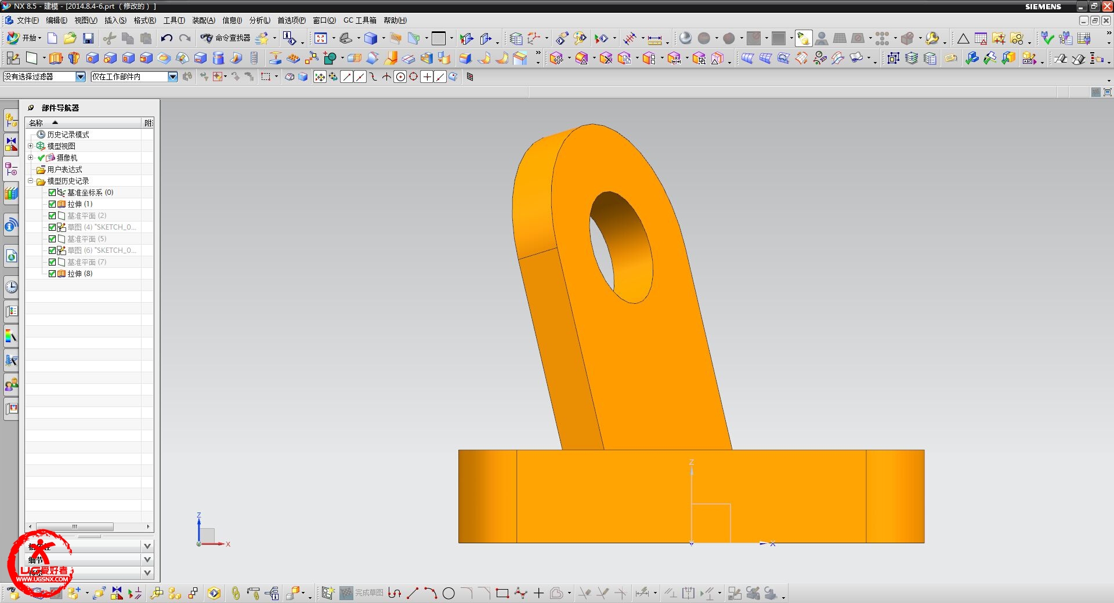Click the highlighted light/true shading icon
This screenshot has width=1114, height=603.
(804, 38)
